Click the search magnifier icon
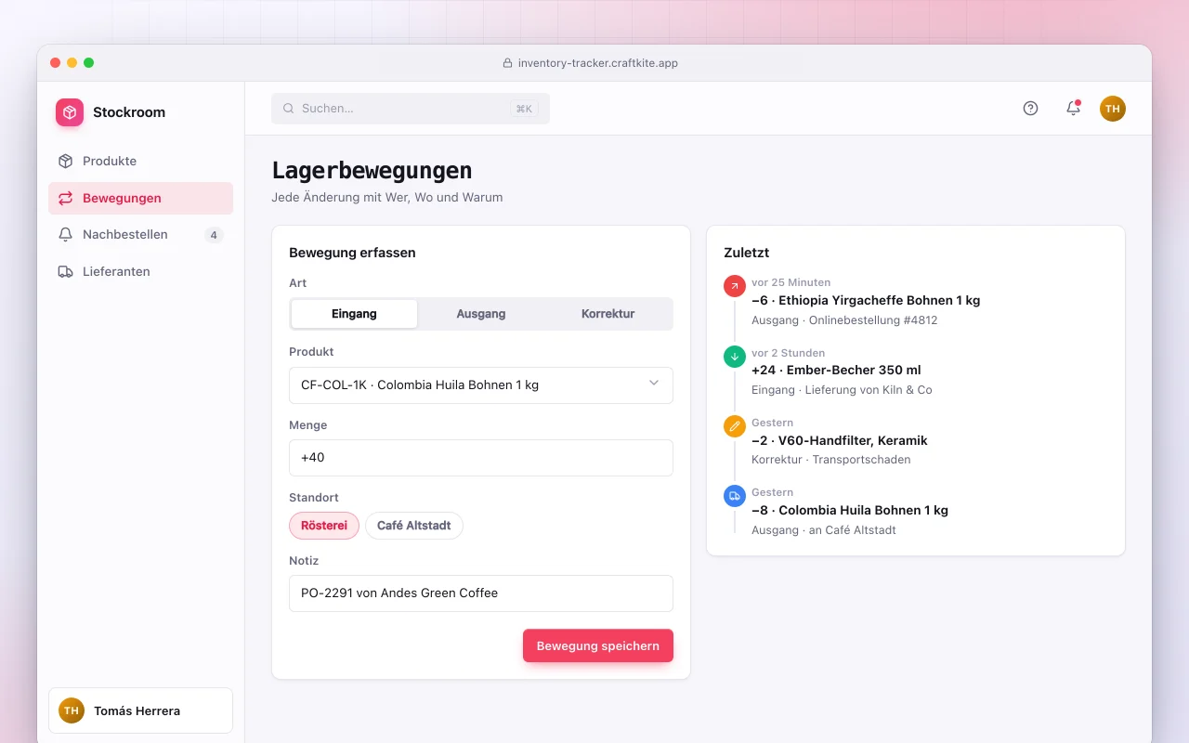 click(x=289, y=109)
